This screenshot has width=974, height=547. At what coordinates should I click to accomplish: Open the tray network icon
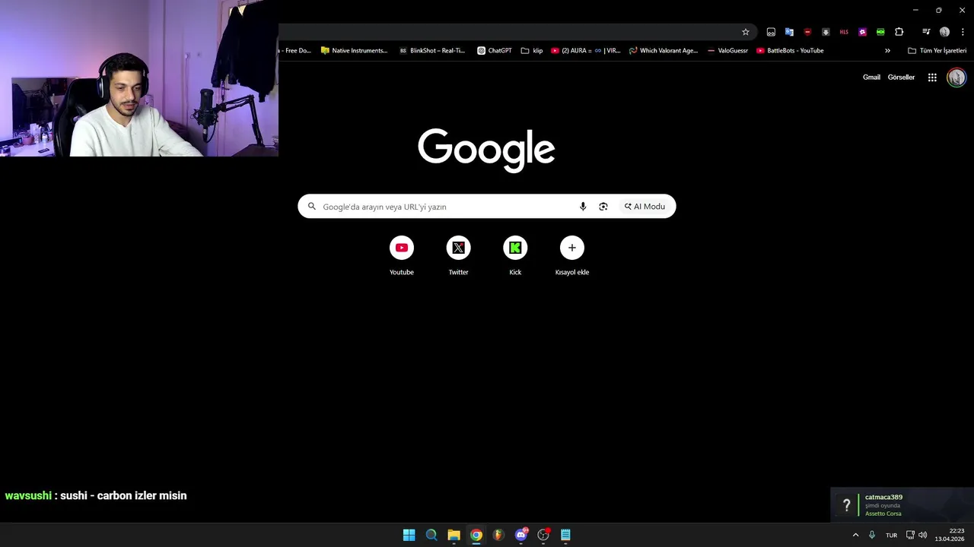pos(910,535)
